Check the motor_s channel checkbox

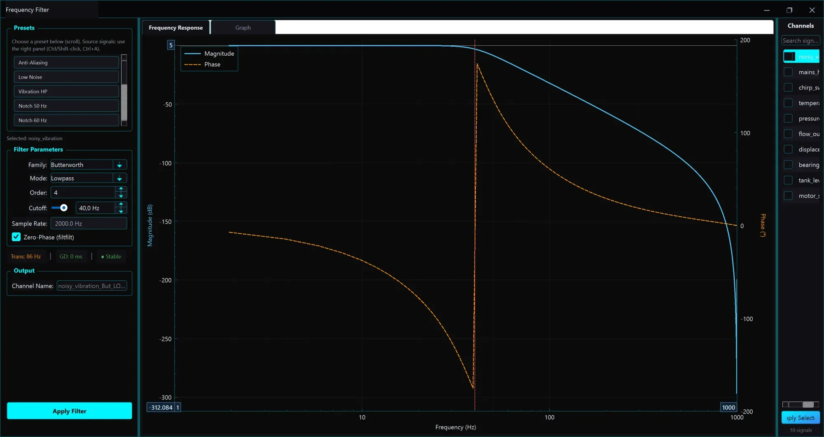(788, 196)
